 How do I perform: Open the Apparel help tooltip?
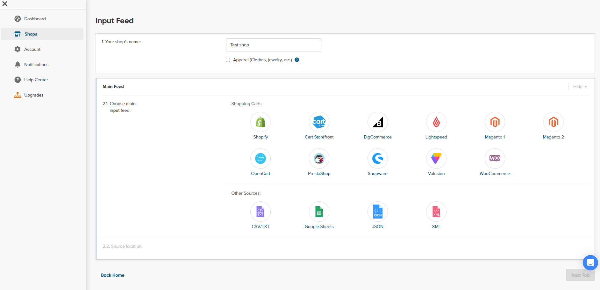coord(297,60)
